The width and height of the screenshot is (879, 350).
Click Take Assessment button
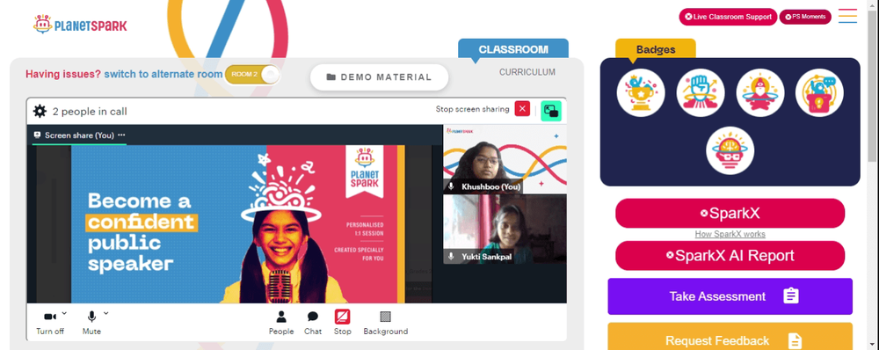(x=730, y=296)
